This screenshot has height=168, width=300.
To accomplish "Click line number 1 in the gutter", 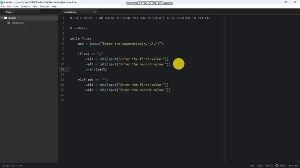I will tap(63, 18).
